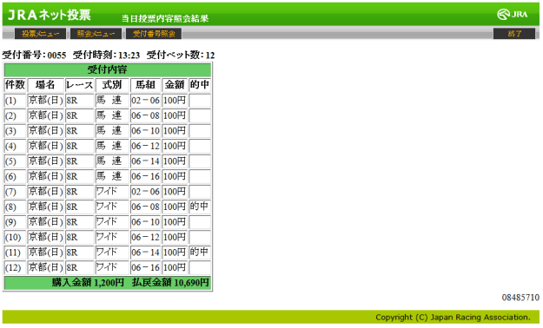Image resolution: width=543 pixels, height=328 pixels.
Task: Click 100円 amount in row (11)
Action: (x=175, y=253)
